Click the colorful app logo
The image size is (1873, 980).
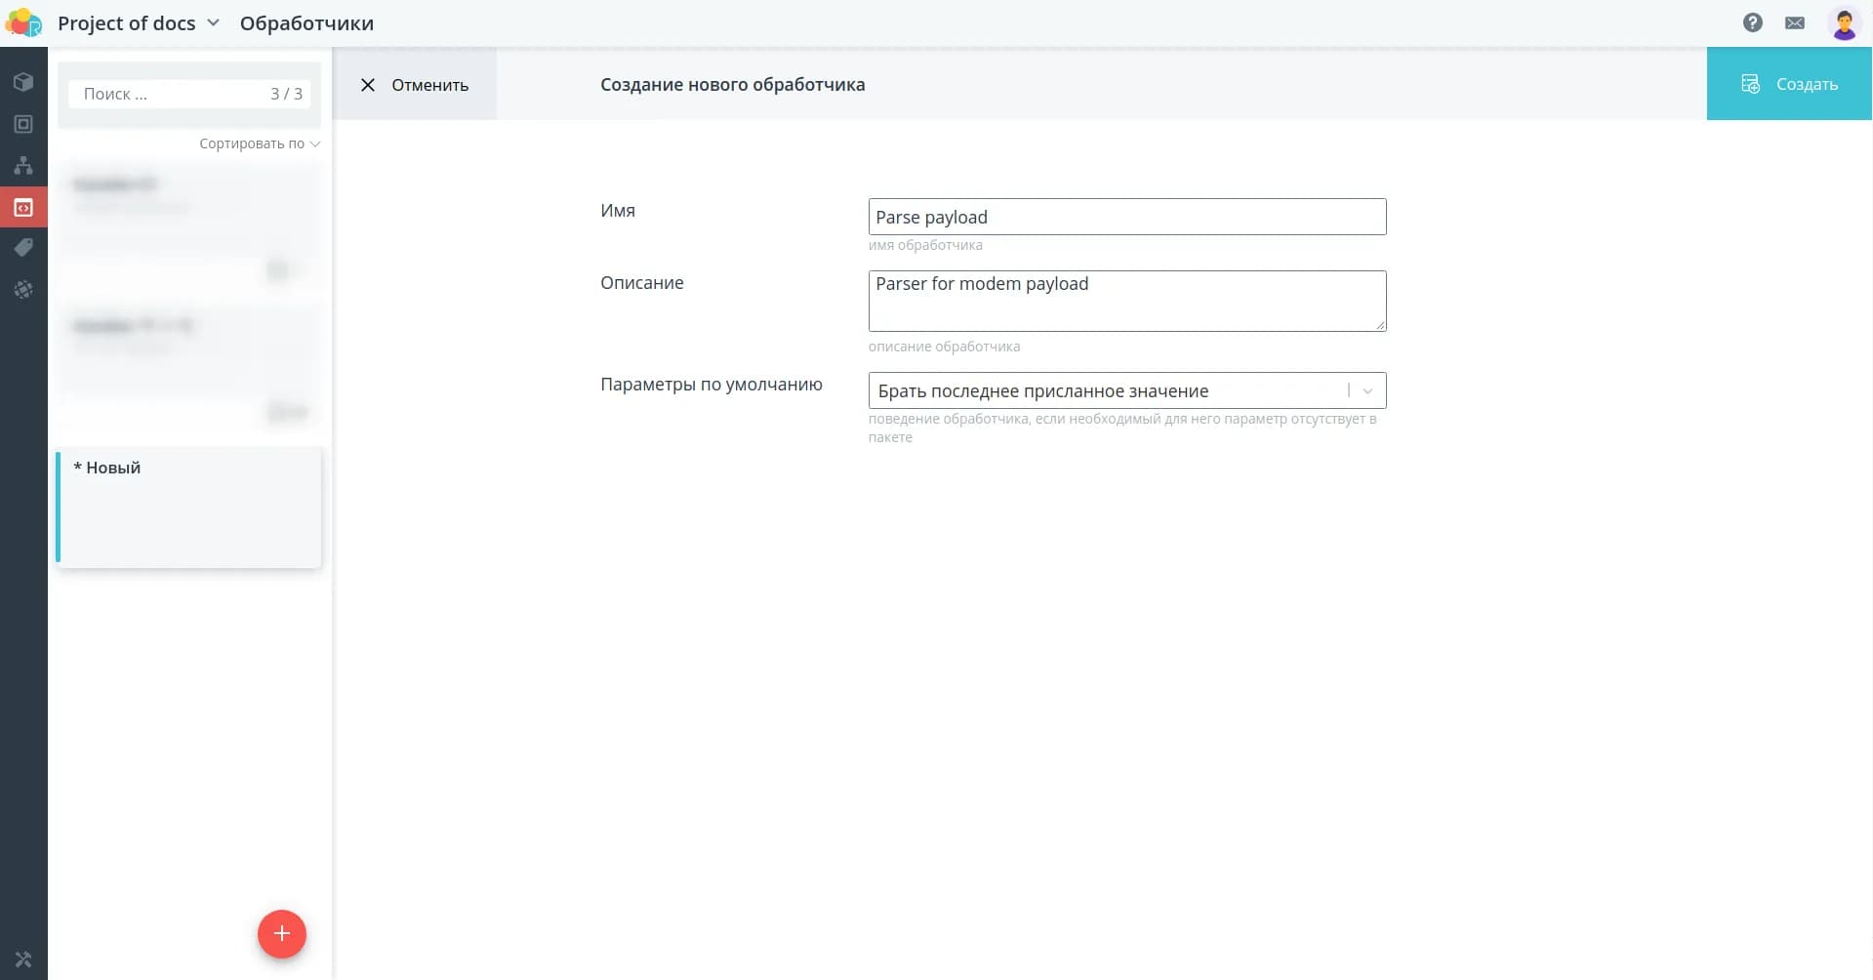pos(23,22)
